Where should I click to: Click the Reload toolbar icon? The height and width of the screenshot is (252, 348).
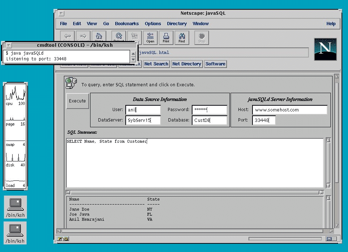point(119,37)
